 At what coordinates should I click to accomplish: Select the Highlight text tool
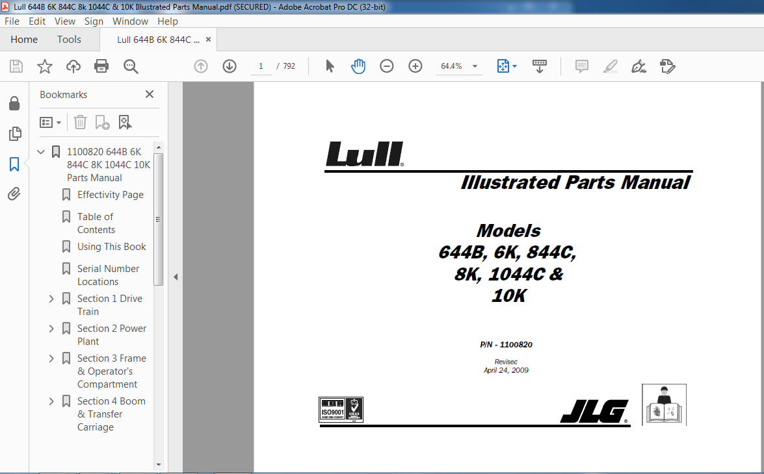[610, 66]
